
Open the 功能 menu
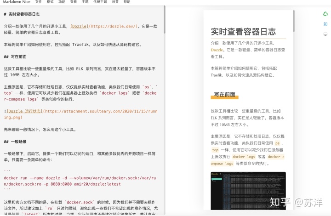click(62, 2)
